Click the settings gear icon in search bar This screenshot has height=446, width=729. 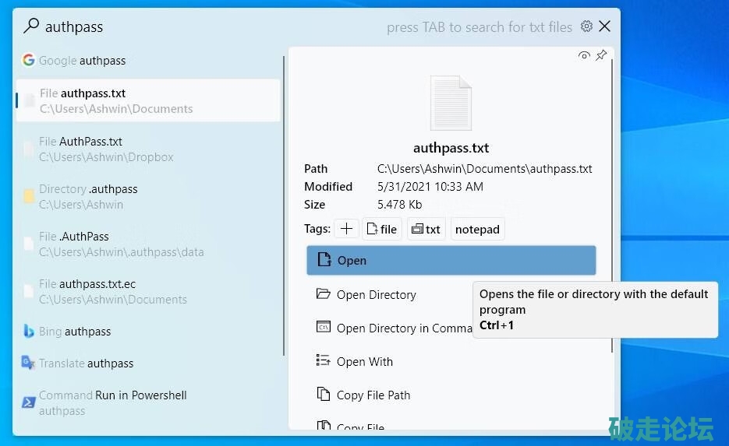[587, 26]
